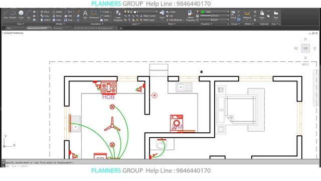
Task: Activate the Copy command
Action: click(45, 16)
